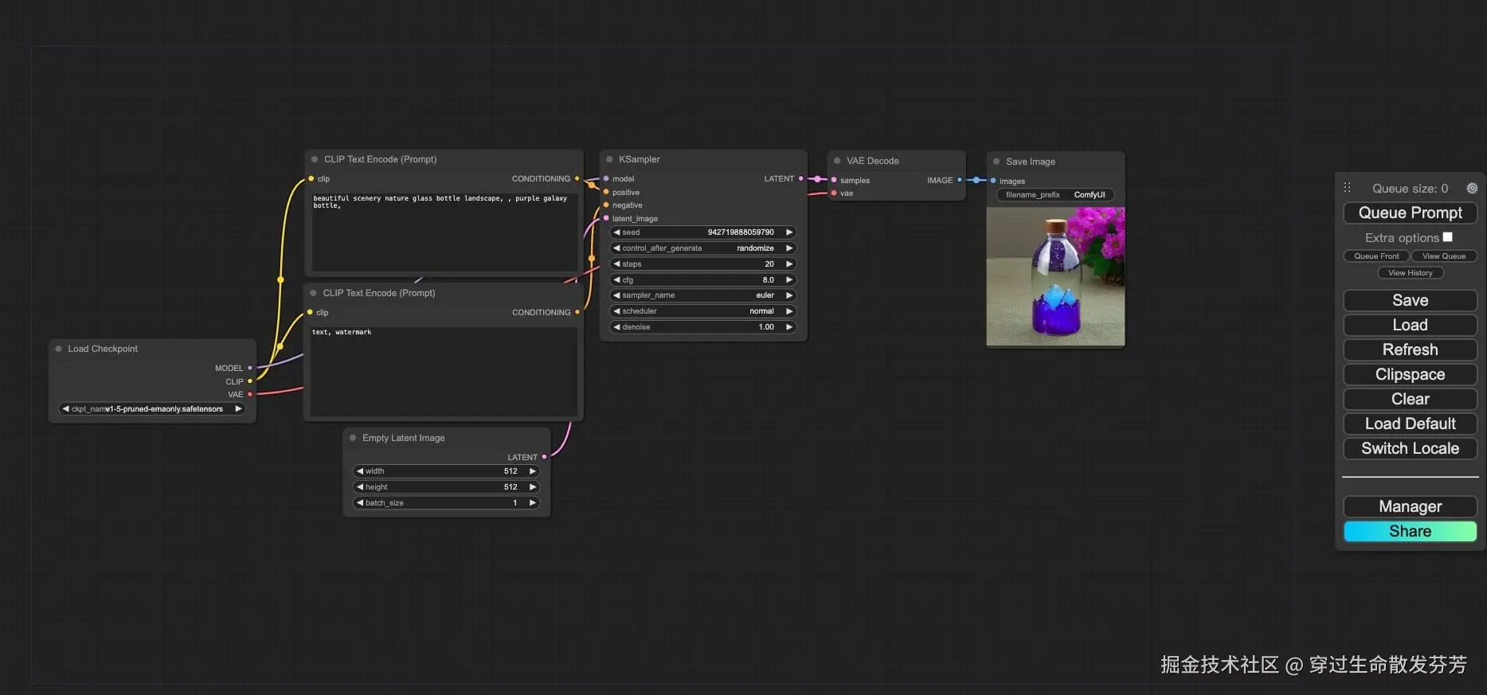Click the Load Checkpoint CLIP output socket
Screen dimensions: 1487x695
click(x=250, y=381)
